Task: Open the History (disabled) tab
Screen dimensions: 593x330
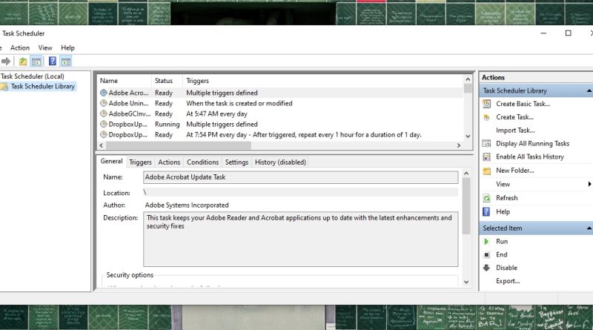Action: point(280,162)
